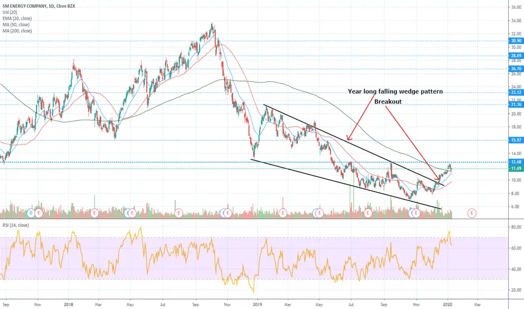Screen dimensions: 524x309
Task: Click the 2020 label on time axis
Action: pos(448,305)
